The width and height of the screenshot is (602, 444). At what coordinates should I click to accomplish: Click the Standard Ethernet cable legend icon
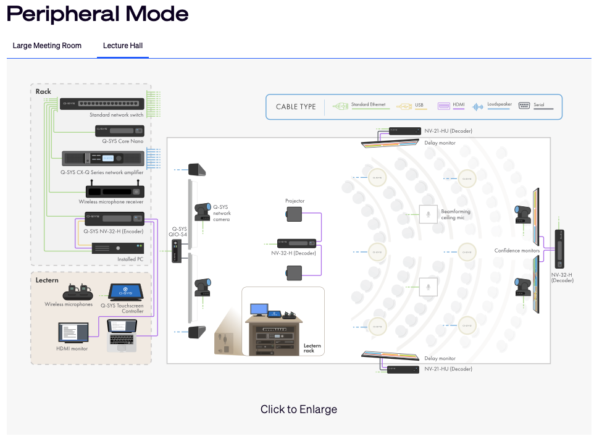[x=340, y=106]
